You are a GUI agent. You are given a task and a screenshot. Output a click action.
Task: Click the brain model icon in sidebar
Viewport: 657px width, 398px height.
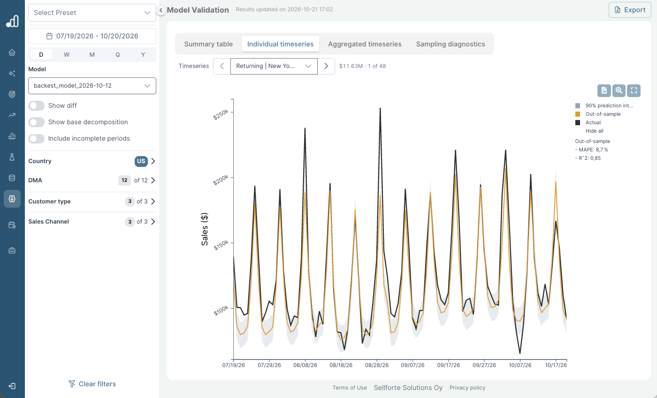(x=12, y=199)
